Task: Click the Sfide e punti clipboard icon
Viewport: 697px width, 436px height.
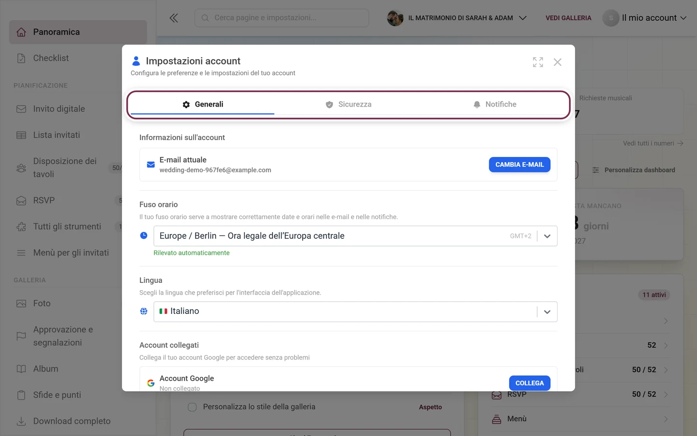Action: pyautogui.click(x=21, y=395)
